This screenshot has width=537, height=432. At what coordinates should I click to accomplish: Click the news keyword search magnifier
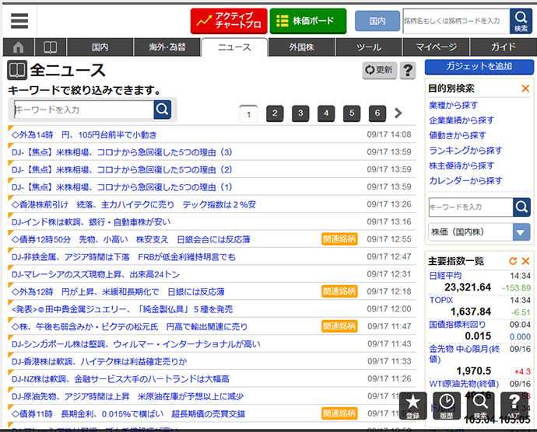[163, 110]
